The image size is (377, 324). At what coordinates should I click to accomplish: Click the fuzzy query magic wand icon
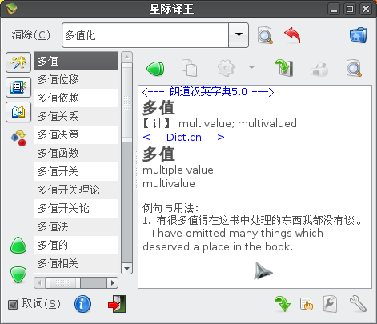coord(18,62)
